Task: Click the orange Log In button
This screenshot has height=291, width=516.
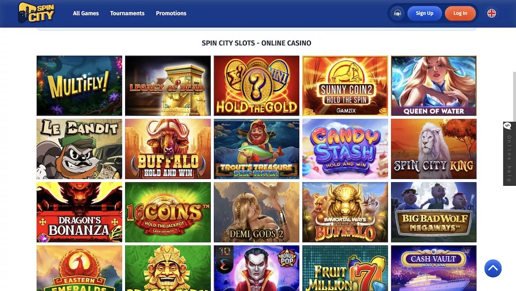Action: pos(460,13)
